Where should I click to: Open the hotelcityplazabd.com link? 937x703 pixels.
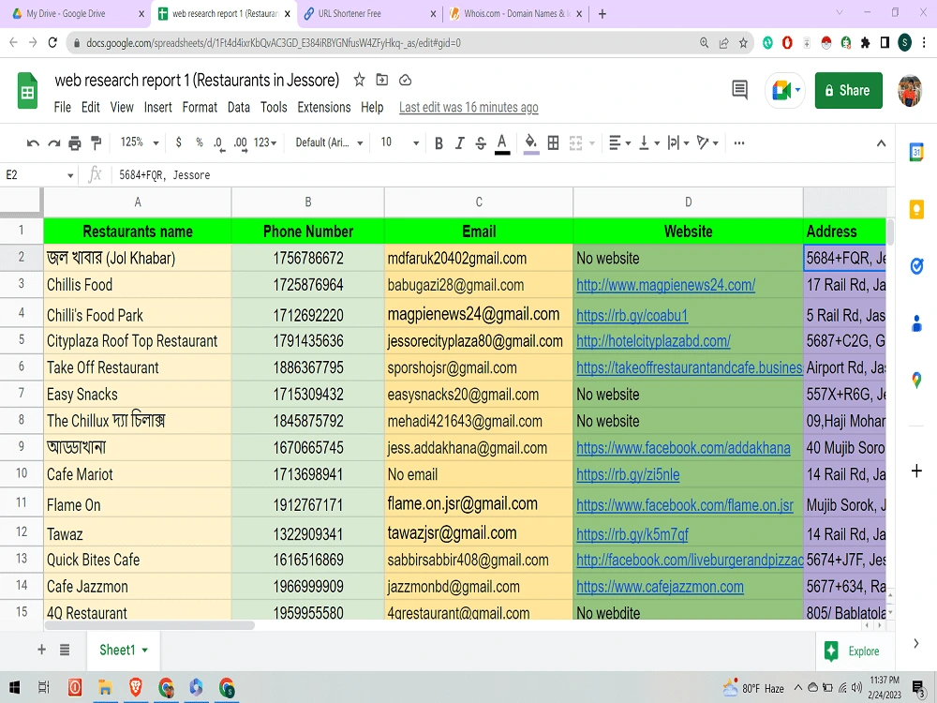pos(653,341)
